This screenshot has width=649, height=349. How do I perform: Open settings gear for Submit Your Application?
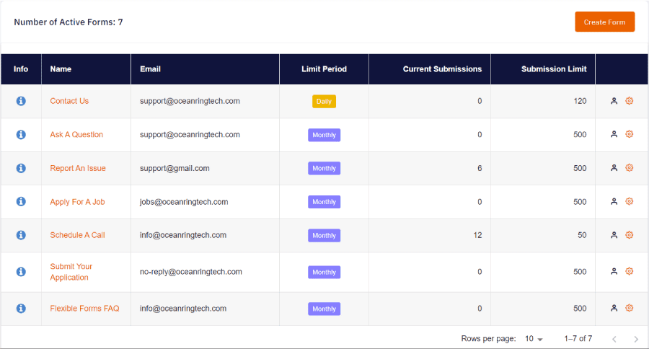pyautogui.click(x=629, y=272)
